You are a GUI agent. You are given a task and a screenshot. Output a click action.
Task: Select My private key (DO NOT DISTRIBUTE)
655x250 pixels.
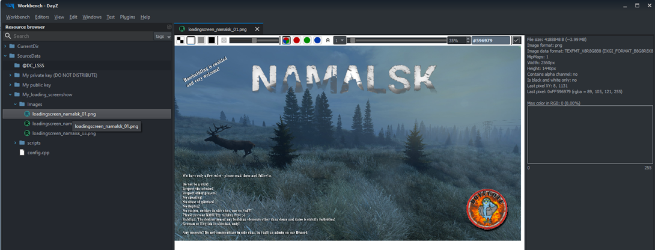pyautogui.click(x=87, y=75)
